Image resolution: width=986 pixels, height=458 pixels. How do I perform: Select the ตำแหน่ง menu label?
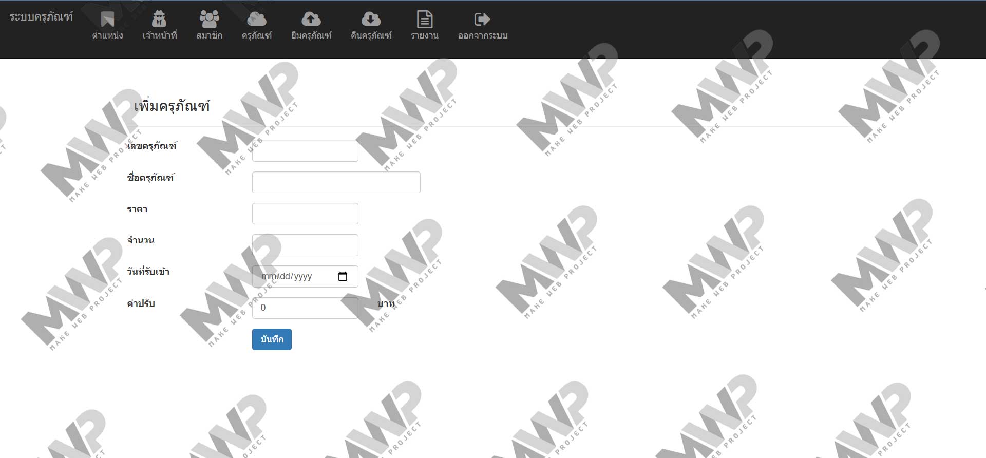[x=108, y=35]
